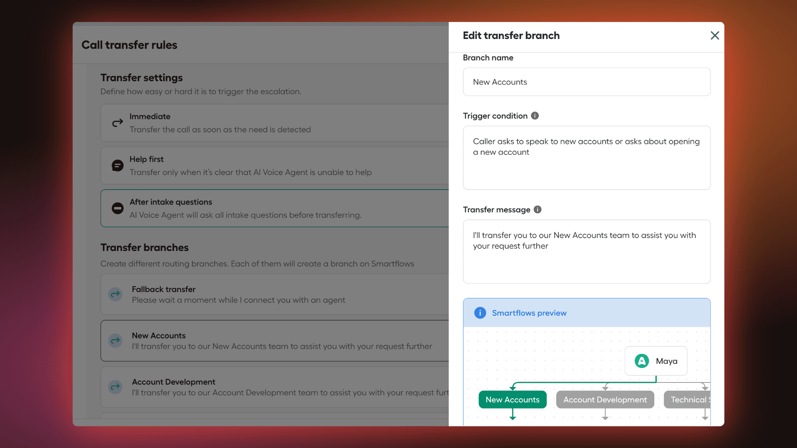This screenshot has width=797, height=448.
Task: Click the Maya avatar icon in preview
Action: pos(642,361)
